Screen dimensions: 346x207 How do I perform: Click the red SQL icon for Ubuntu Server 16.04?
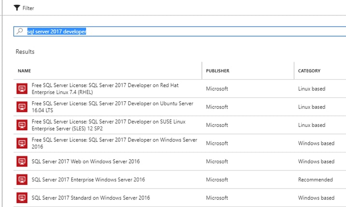(x=22, y=107)
